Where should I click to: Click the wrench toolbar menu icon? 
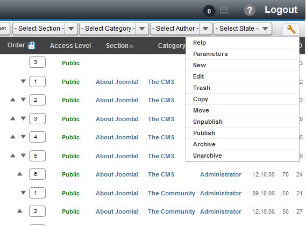coord(291,29)
